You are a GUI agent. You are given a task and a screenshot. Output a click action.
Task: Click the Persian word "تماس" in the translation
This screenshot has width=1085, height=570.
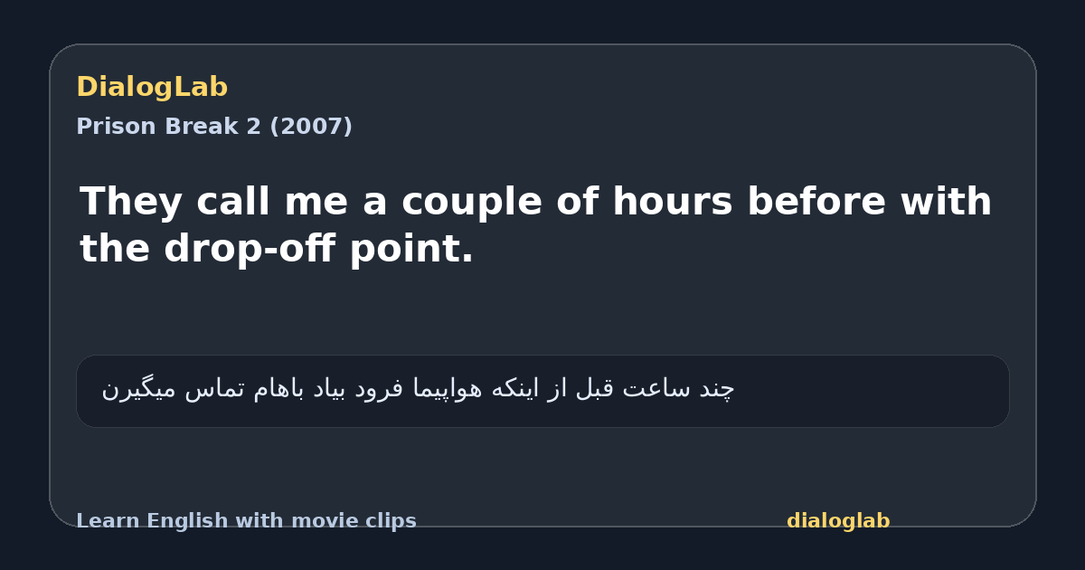click(x=203, y=390)
